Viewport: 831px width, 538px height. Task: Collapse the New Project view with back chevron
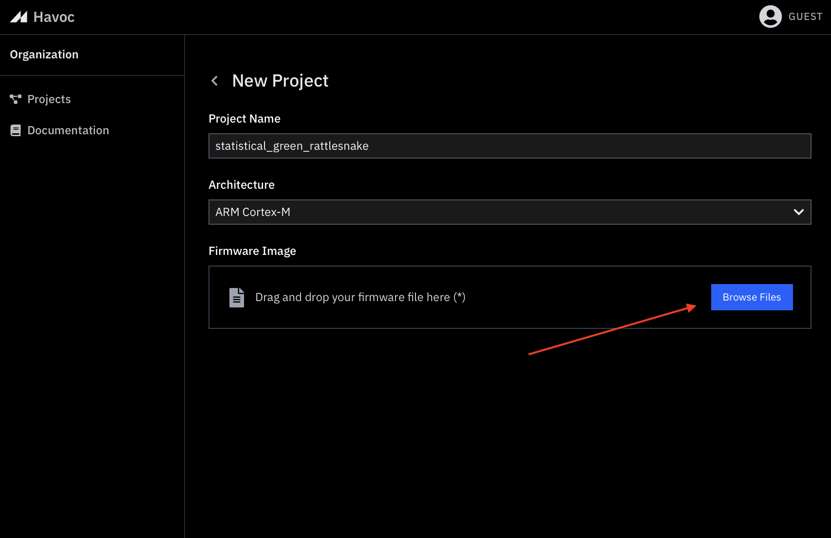(x=214, y=81)
